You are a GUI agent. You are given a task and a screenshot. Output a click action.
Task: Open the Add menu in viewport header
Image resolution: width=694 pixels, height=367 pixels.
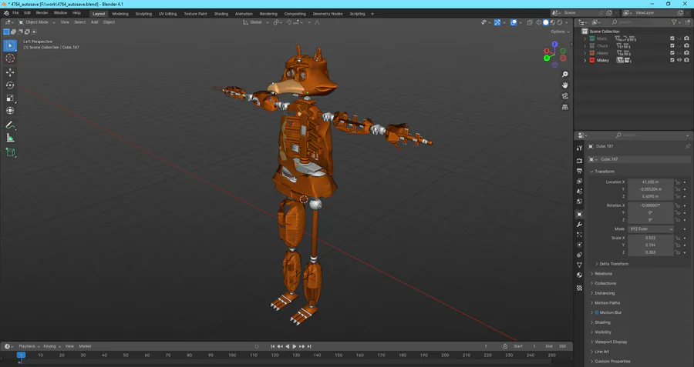click(94, 22)
